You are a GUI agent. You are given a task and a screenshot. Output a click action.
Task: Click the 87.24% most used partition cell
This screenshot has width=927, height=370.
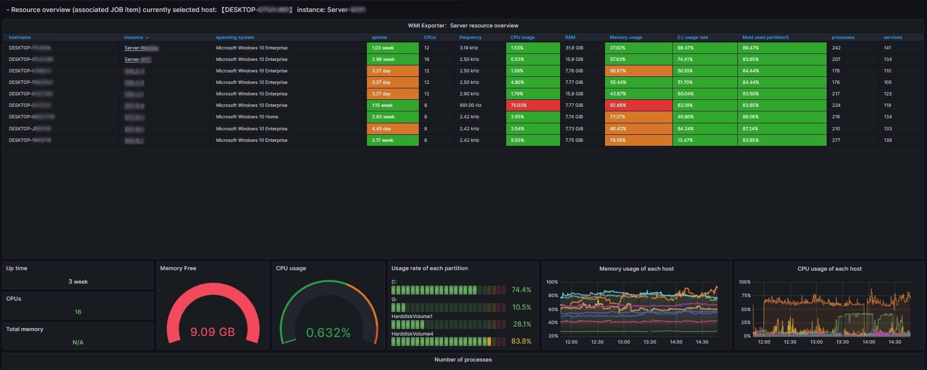[782, 129]
